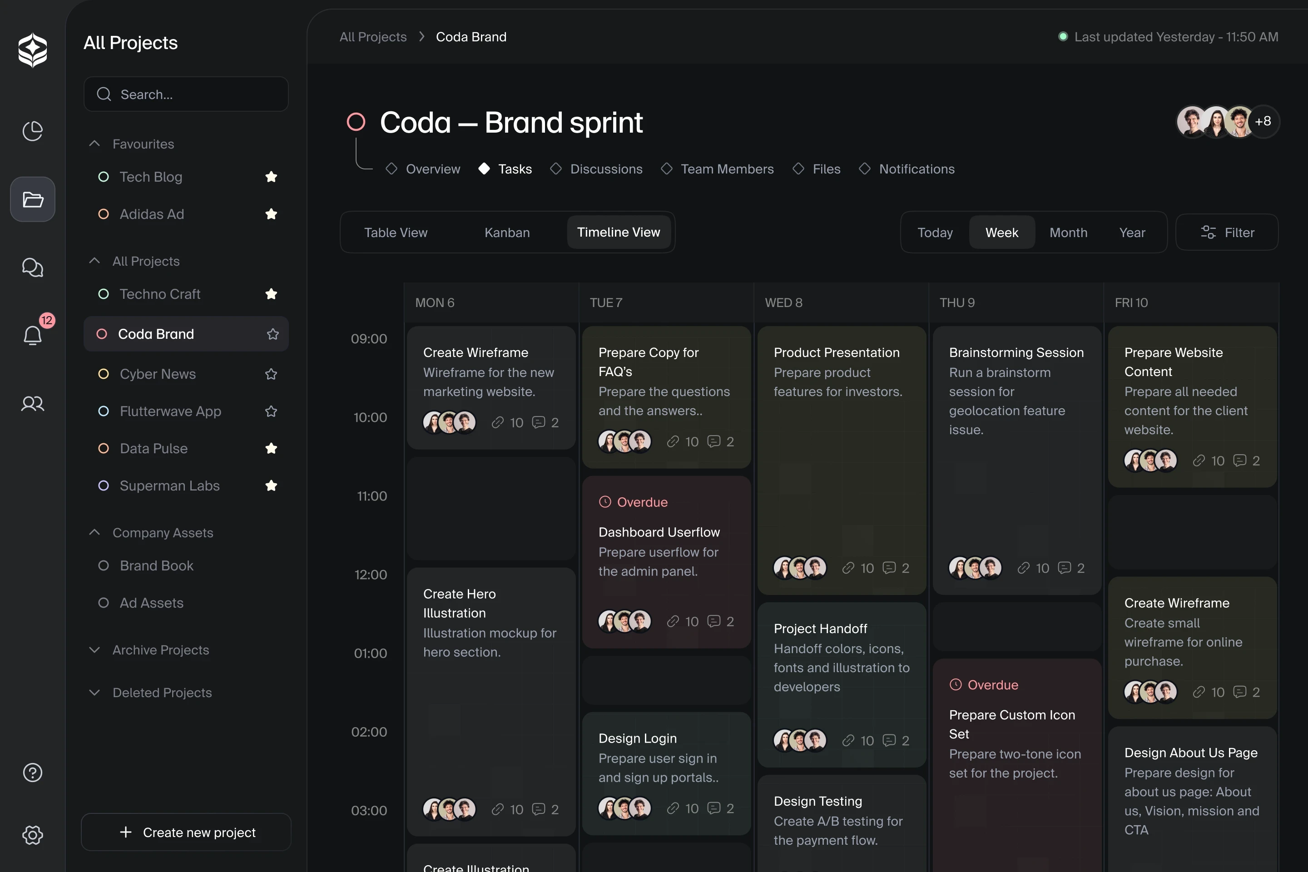This screenshot has width=1308, height=872.
Task: Star the Coda Brand project
Action: coord(272,334)
